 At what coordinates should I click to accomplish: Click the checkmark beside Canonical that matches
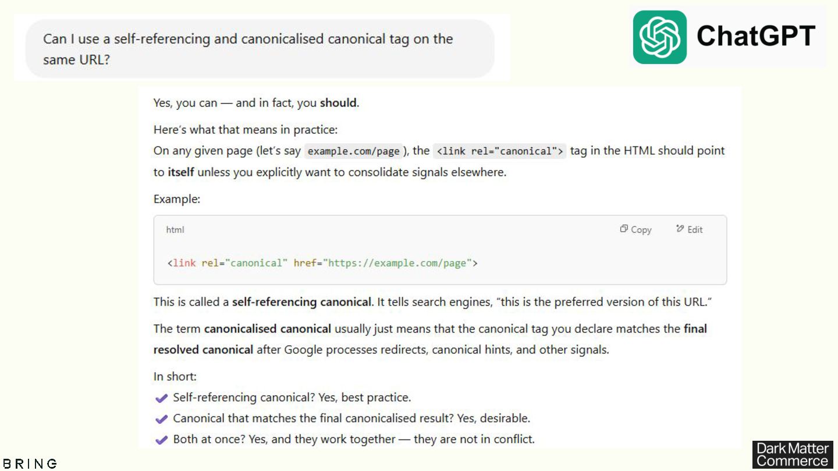[x=162, y=419]
